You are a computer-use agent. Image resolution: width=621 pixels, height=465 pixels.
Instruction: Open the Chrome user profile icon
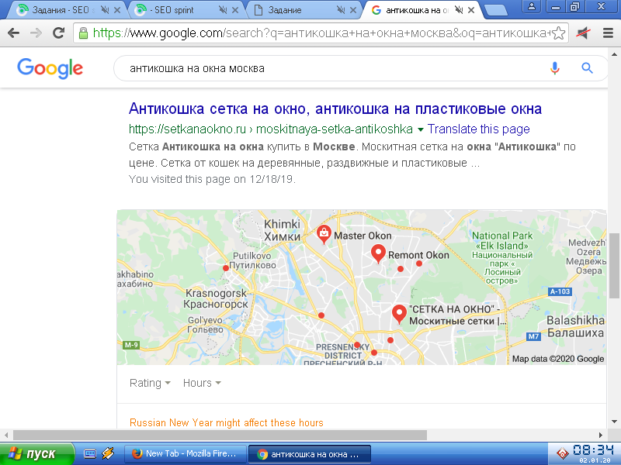click(532, 6)
